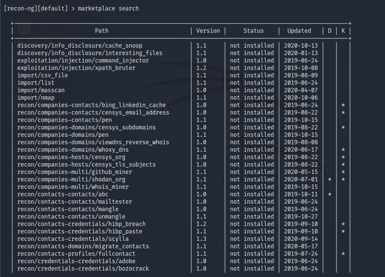Click the D column header
Viewport: 385px width, 277px height.
pyautogui.click(x=330, y=31)
